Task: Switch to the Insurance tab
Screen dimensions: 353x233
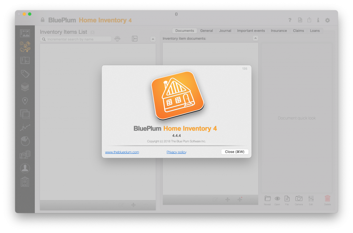Action: pyautogui.click(x=279, y=31)
